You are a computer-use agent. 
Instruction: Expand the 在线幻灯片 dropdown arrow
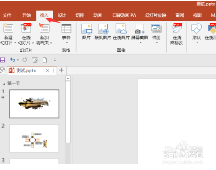[33, 43]
